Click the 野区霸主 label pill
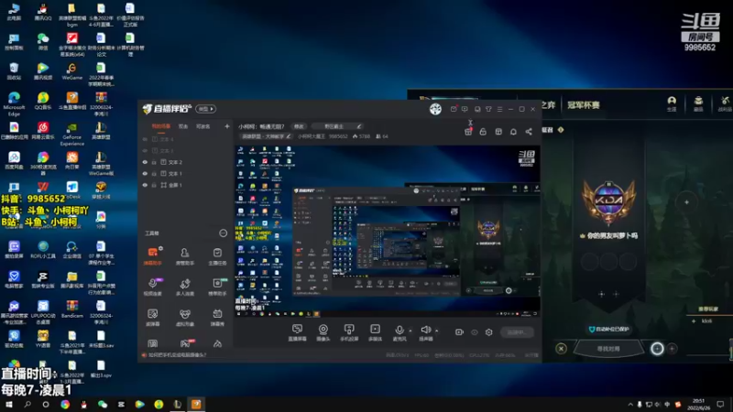The image size is (733, 412). point(336,126)
